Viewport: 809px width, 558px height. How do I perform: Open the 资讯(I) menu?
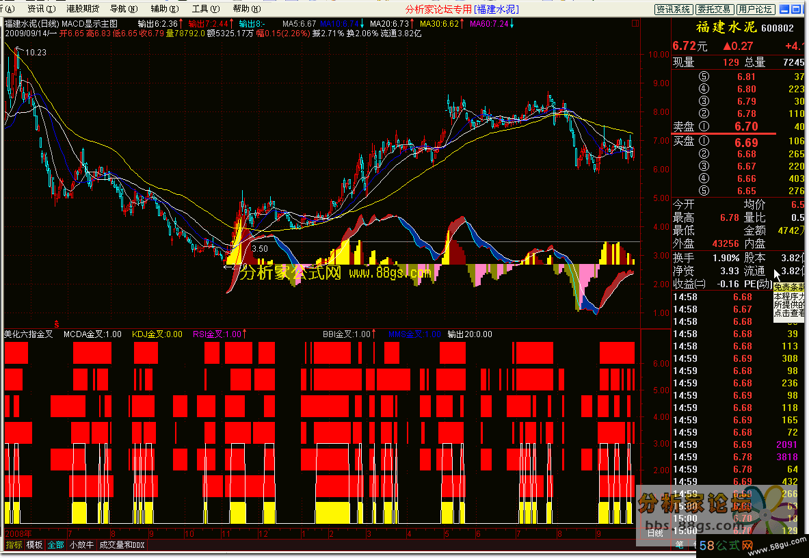pos(41,9)
